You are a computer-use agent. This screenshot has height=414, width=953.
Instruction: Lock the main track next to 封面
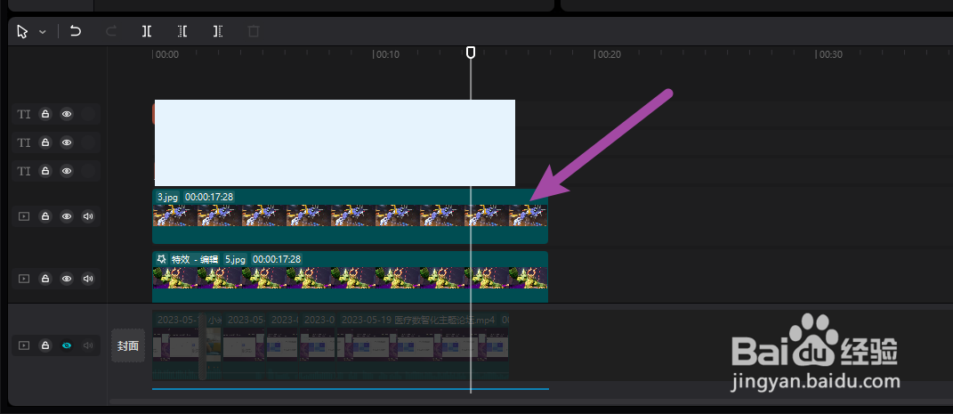point(45,345)
